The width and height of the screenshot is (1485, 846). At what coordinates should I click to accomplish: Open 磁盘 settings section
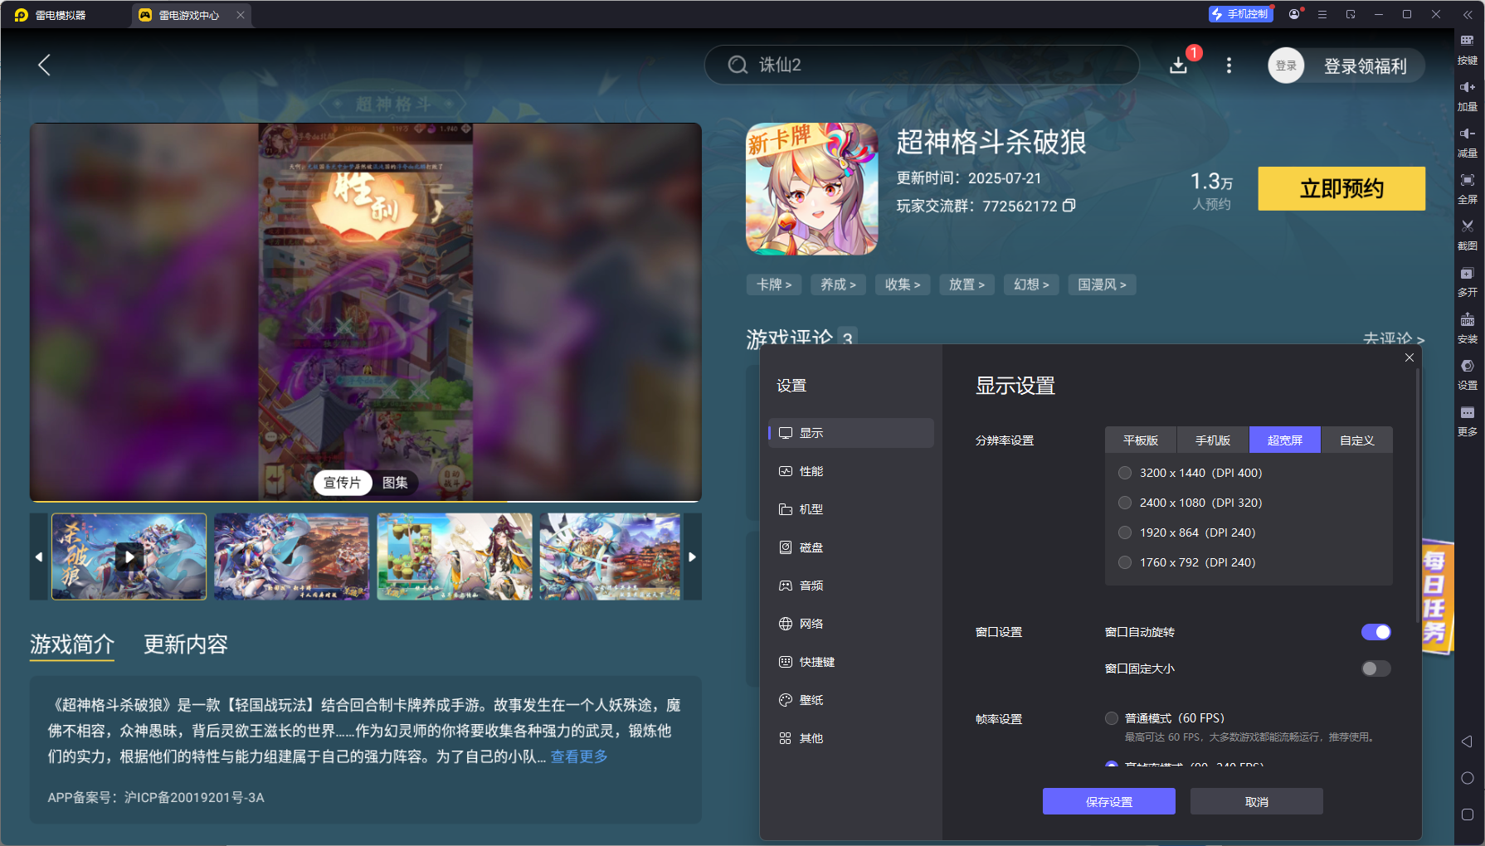pyautogui.click(x=850, y=547)
